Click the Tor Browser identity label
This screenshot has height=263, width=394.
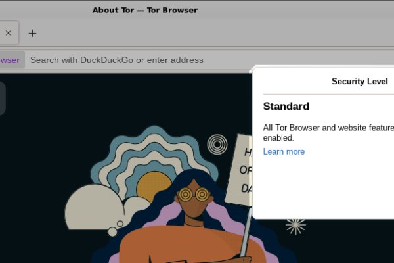[11, 60]
